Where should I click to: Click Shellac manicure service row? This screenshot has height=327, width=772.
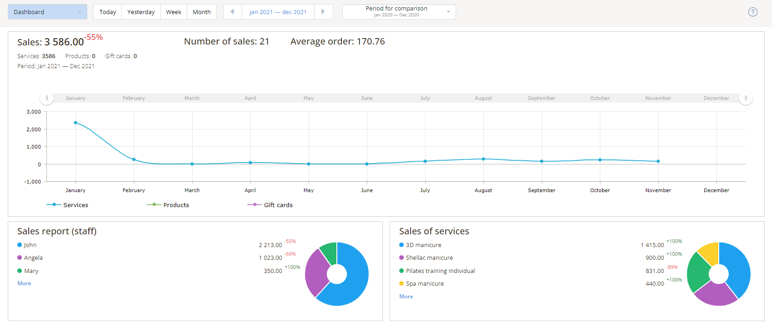(x=429, y=258)
